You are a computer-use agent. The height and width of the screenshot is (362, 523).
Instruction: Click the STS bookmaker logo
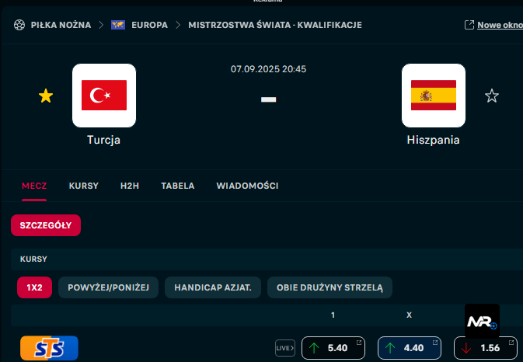click(49, 347)
